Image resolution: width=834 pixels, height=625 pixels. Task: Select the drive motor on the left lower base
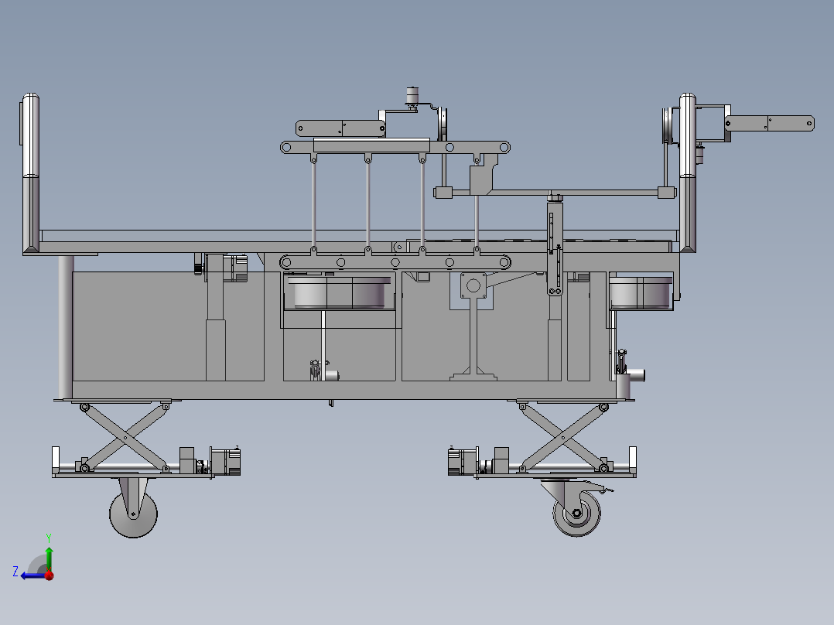click(226, 461)
